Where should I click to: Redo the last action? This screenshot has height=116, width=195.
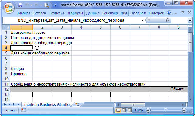[x=36, y=5]
